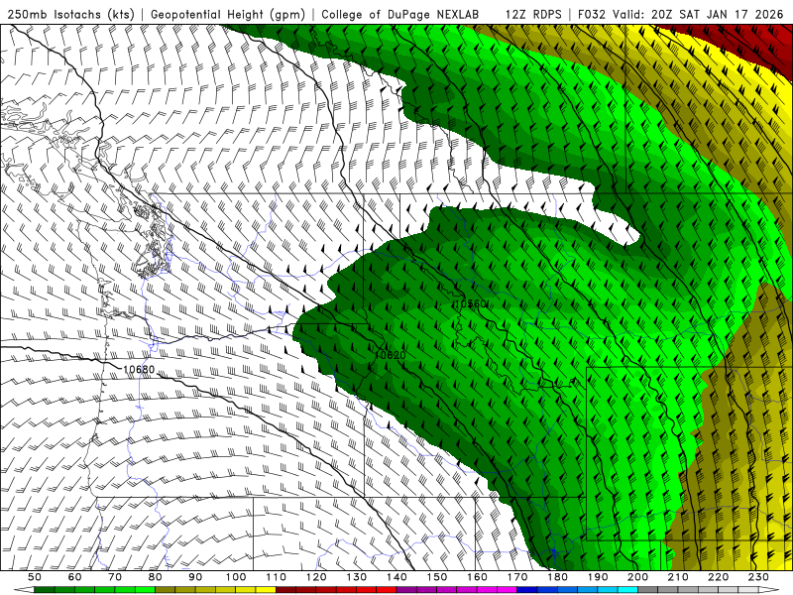Click the legend value 50

click(34, 577)
